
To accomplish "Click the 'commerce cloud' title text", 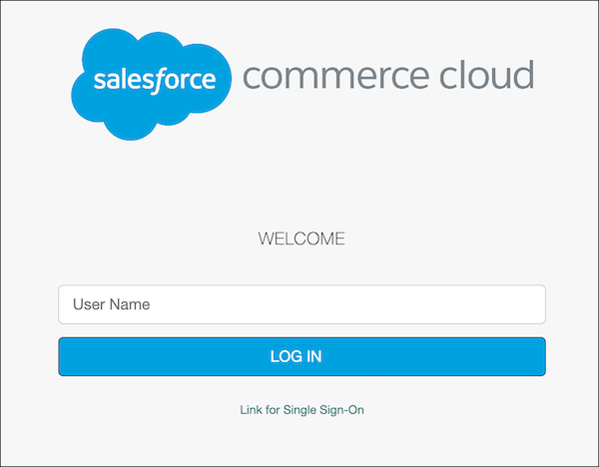I will point(388,75).
